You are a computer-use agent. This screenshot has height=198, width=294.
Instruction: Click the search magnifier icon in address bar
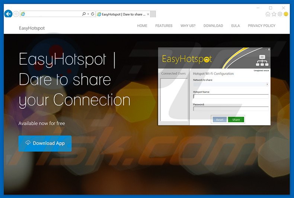click(84, 14)
